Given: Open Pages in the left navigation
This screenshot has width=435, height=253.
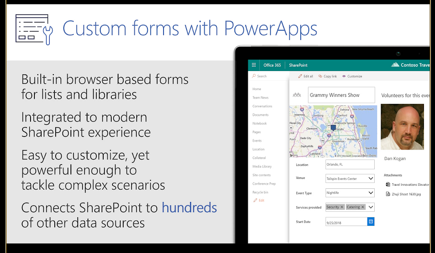Looking at the screenshot, I should click(256, 132).
